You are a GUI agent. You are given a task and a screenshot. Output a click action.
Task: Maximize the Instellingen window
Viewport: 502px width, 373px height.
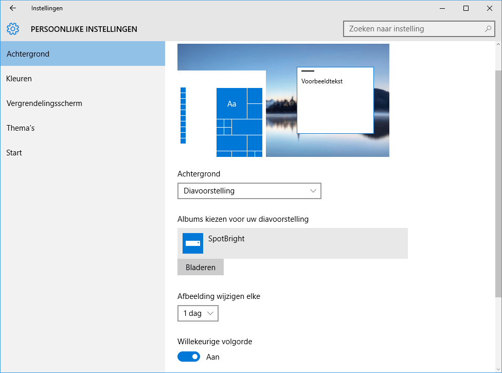point(466,8)
